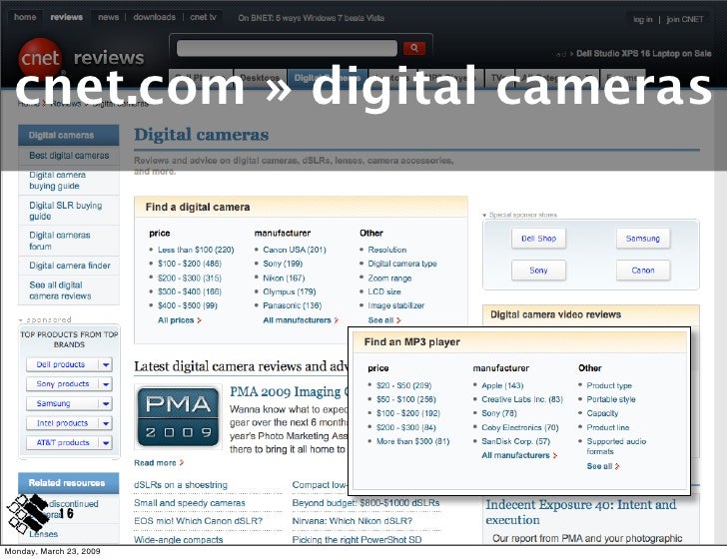The height and width of the screenshot is (559, 727).
Task: Open All manufacturers link in camera finder
Action: (x=301, y=320)
